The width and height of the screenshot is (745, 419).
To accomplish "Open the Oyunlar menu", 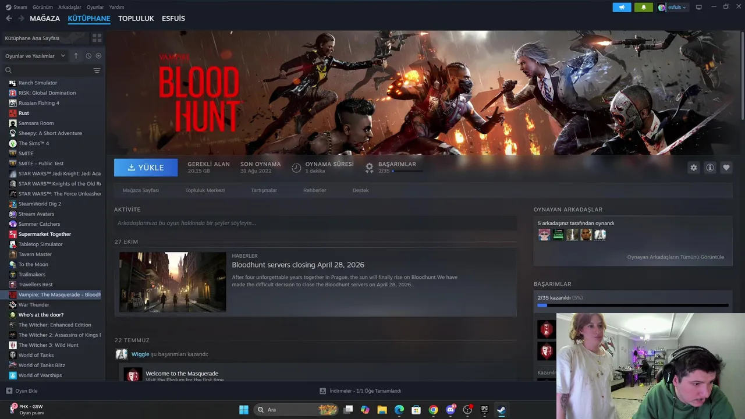I will (x=95, y=7).
